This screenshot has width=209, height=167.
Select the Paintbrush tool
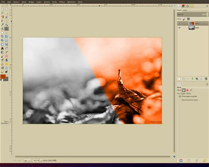(2, 56)
